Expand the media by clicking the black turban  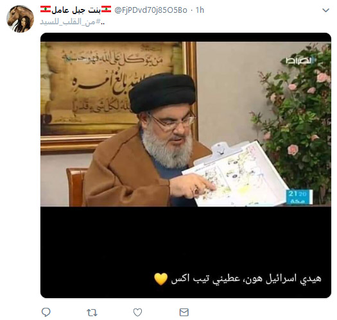tap(162, 92)
